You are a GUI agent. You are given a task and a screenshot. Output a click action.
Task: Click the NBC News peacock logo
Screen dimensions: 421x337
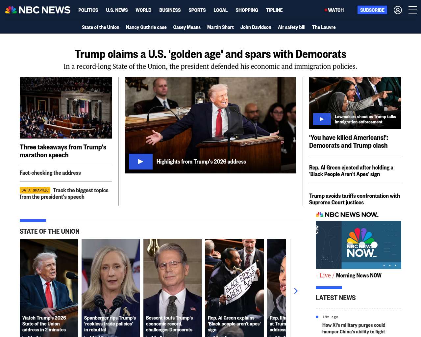point(38,10)
